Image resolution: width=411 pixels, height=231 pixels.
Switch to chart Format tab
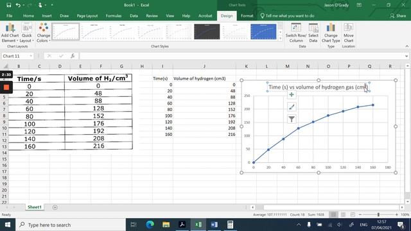pos(247,15)
